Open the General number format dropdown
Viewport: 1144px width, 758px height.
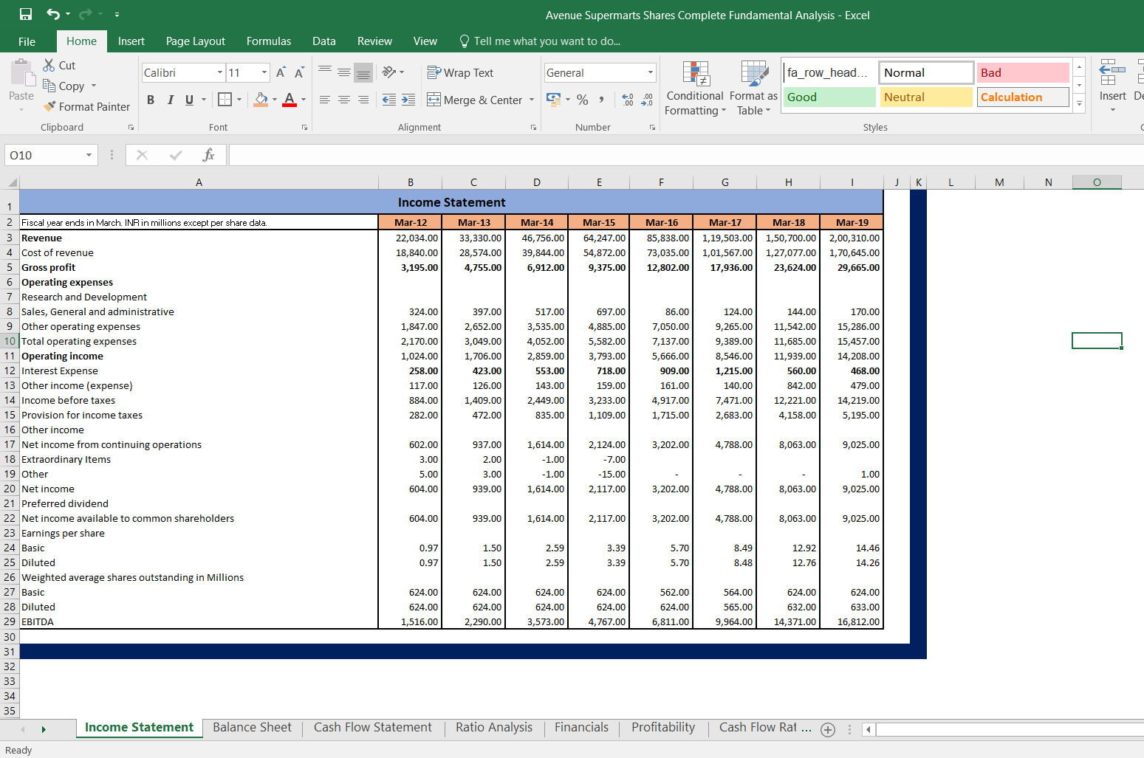[650, 72]
